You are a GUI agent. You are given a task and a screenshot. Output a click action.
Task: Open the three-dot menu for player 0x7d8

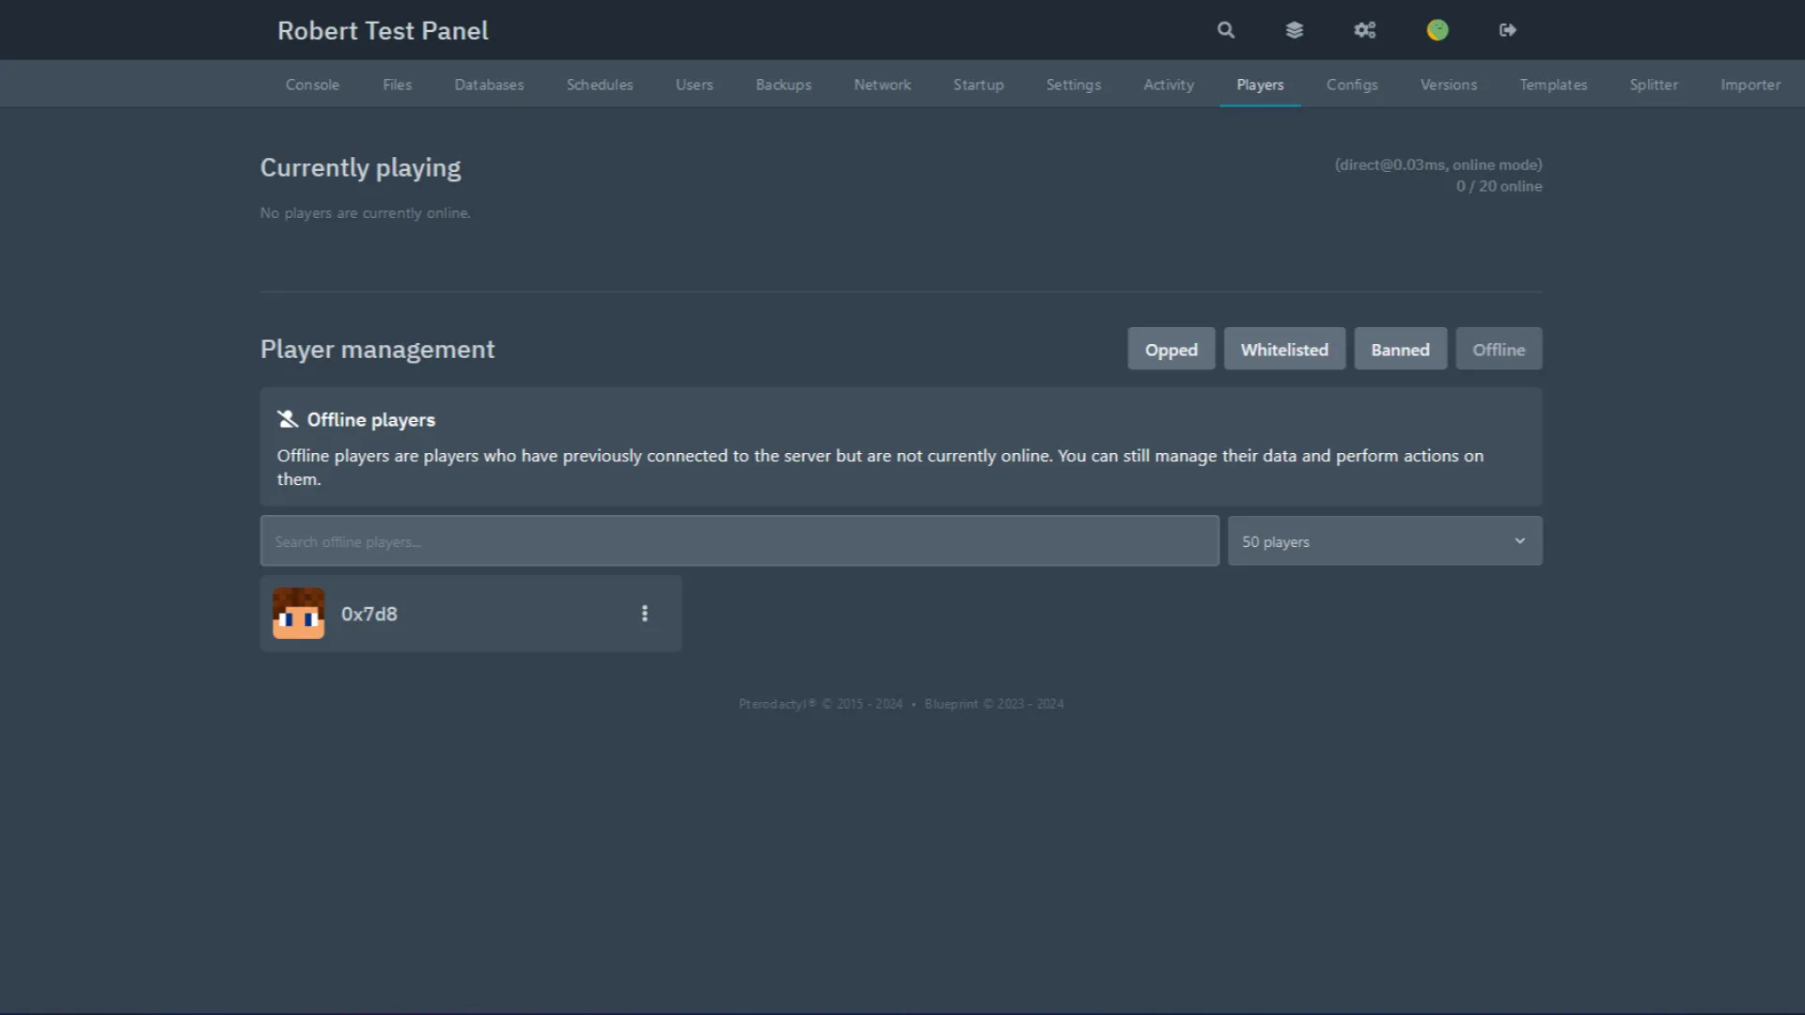pos(644,613)
